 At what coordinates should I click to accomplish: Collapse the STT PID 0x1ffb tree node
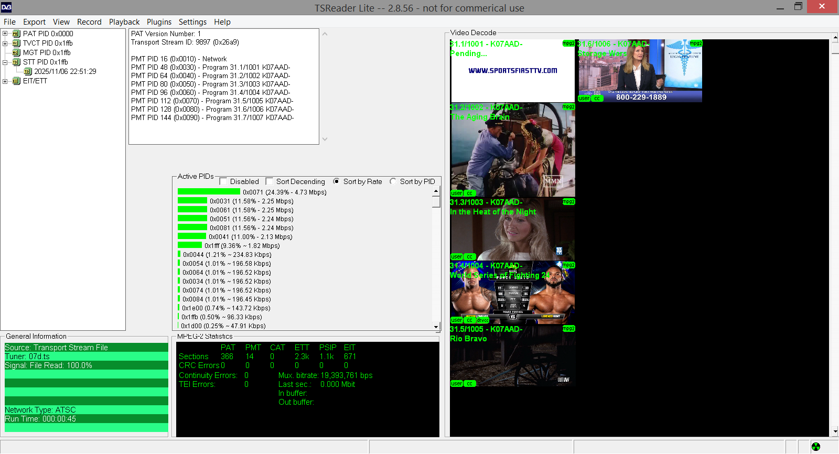pos(5,62)
